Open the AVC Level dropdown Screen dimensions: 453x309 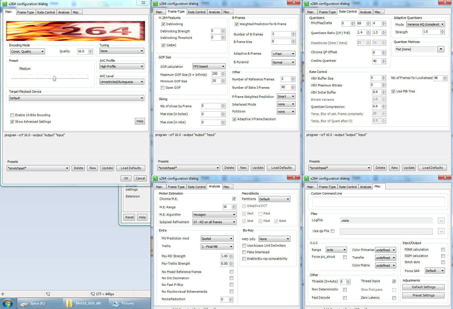122,82
